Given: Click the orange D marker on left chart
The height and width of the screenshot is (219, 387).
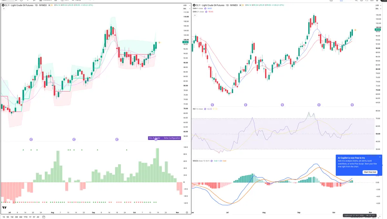Looking at the screenshot, I should click(x=159, y=43).
